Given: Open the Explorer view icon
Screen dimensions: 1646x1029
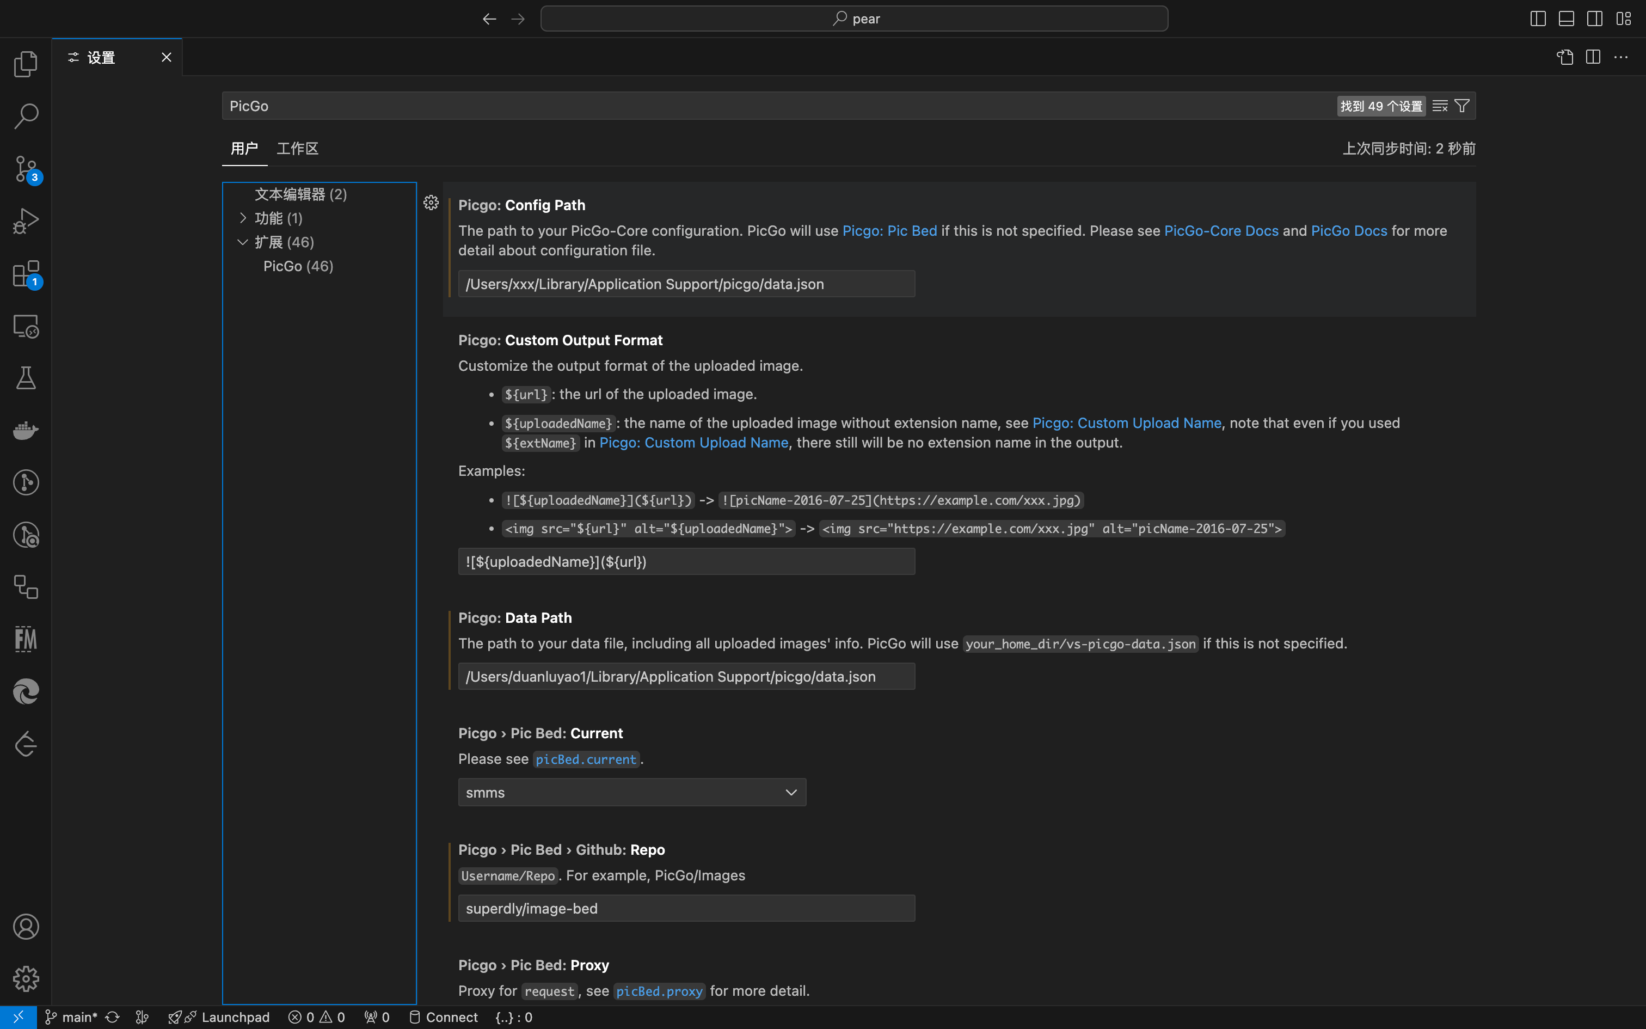Looking at the screenshot, I should (x=26, y=64).
